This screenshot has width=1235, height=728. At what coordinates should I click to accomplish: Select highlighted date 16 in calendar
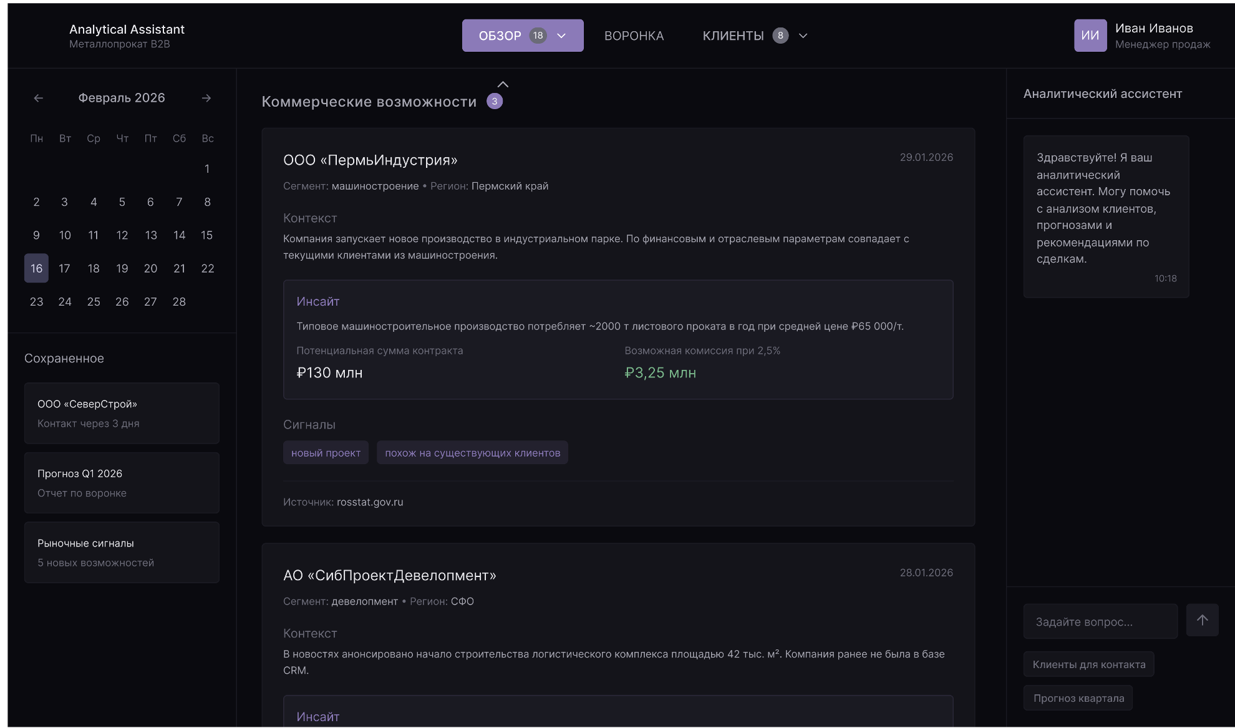(36, 268)
